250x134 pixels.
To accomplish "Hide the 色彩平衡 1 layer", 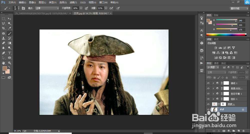I will tap(208, 93).
